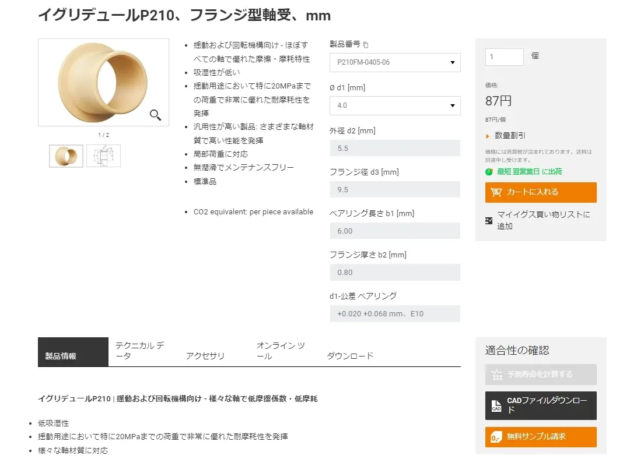Click inside the quantity input field
630x459 pixels.
[x=504, y=57]
